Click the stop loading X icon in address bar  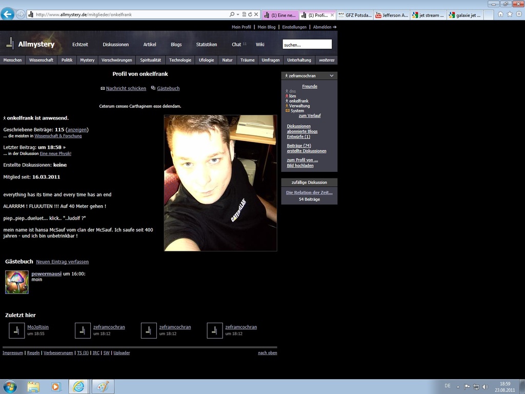point(256,14)
